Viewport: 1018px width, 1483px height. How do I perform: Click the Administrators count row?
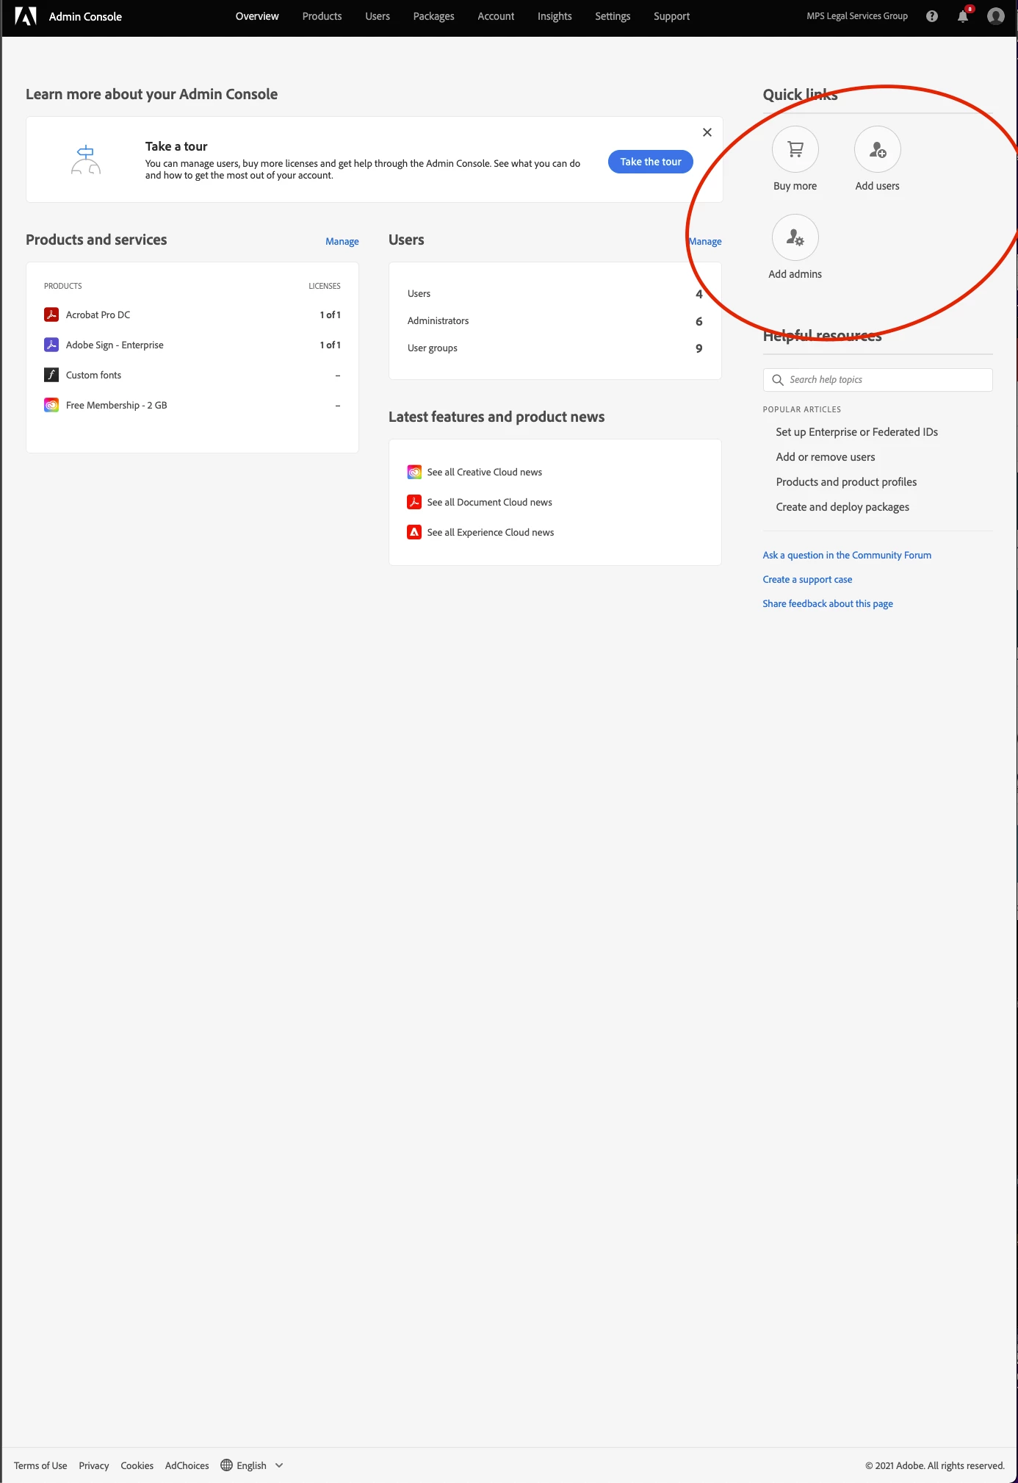coord(555,321)
